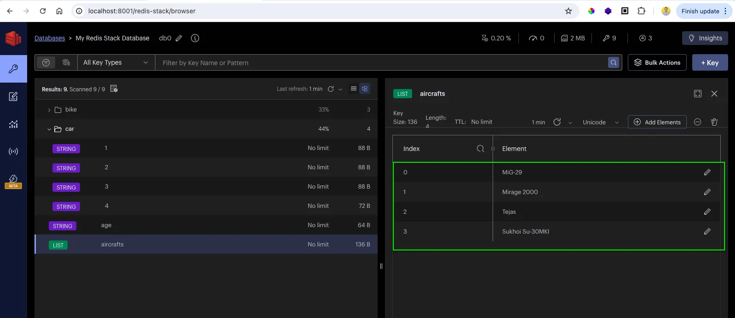735x318 pixels.
Task: Click the connected clients 3 stat
Action: [646, 38]
